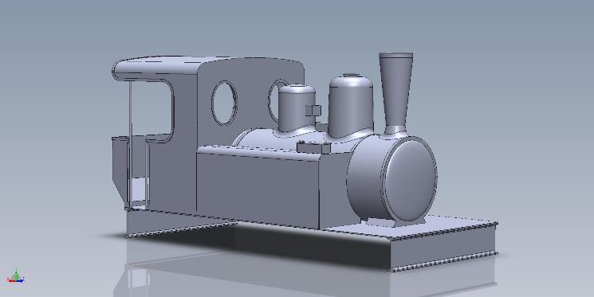Click the side water tank face
This screenshot has height=297, width=594.
pos(258,189)
